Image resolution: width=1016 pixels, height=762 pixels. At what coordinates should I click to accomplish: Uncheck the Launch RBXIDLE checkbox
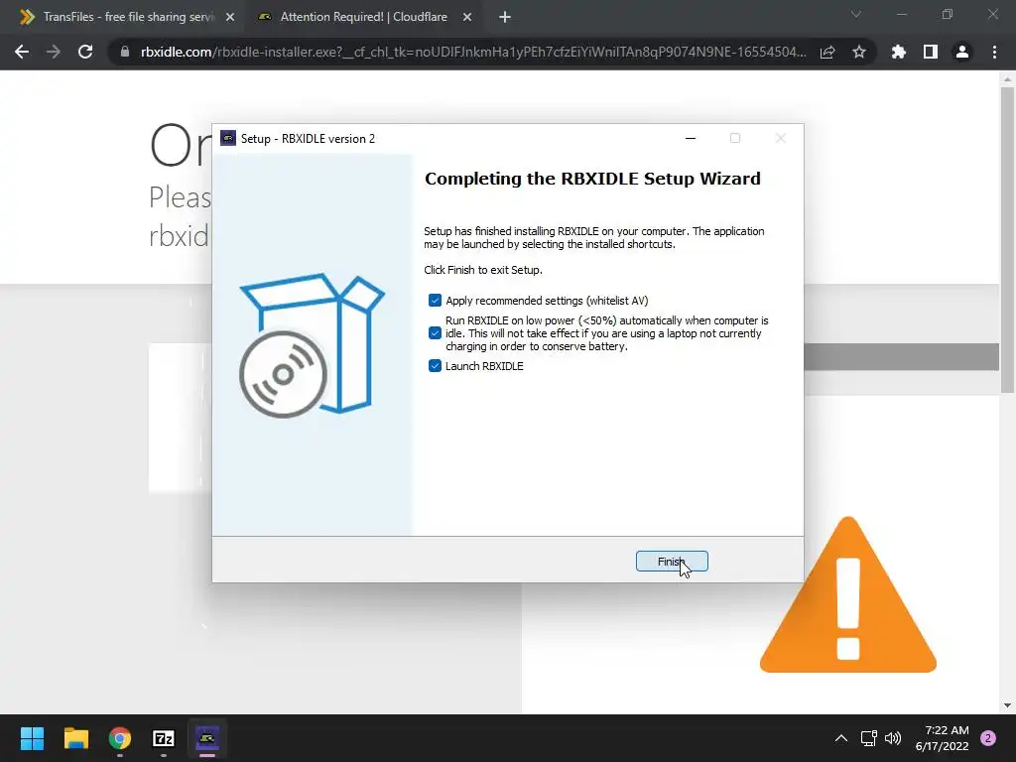coord(435,365)
